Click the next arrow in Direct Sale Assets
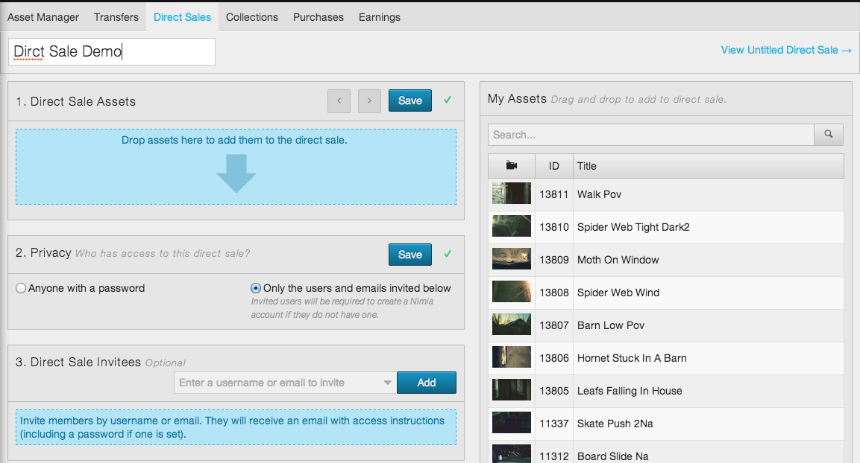 click(369, 100)
